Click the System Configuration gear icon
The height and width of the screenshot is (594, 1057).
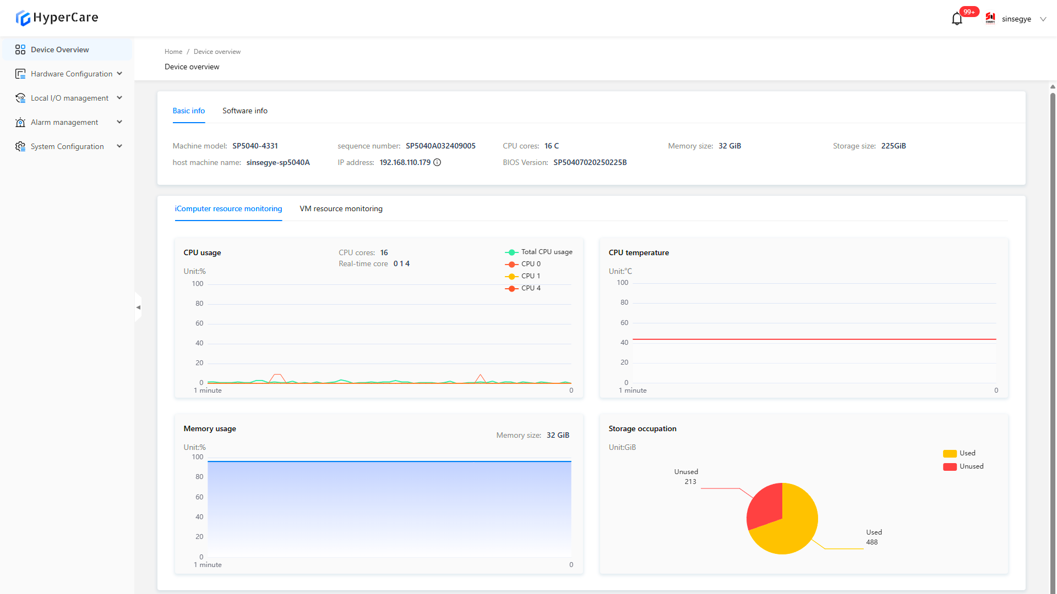[20, 146]
